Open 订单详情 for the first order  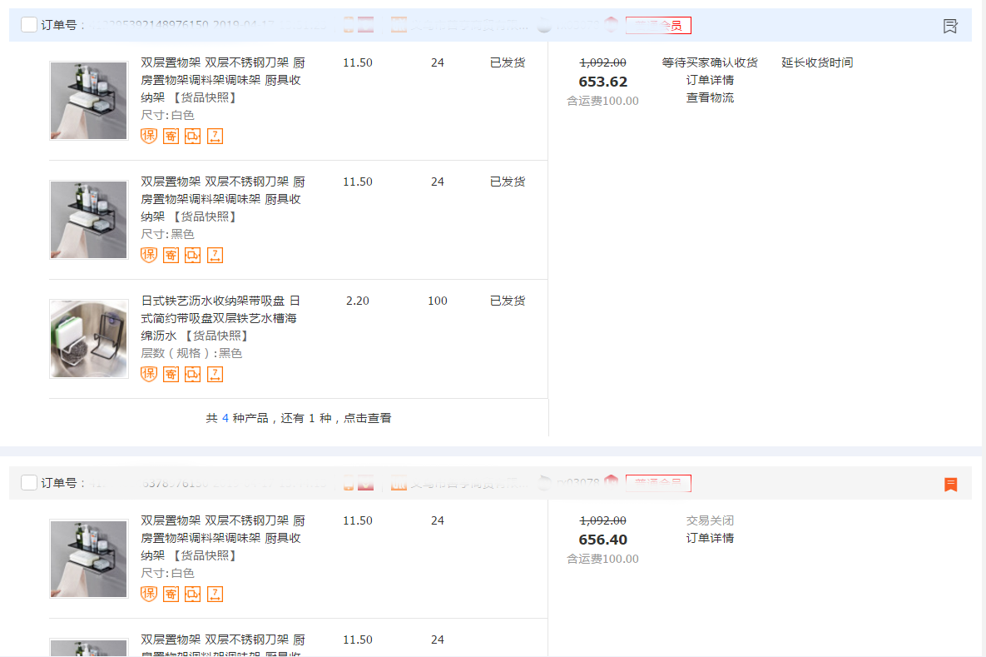(710, 80)
